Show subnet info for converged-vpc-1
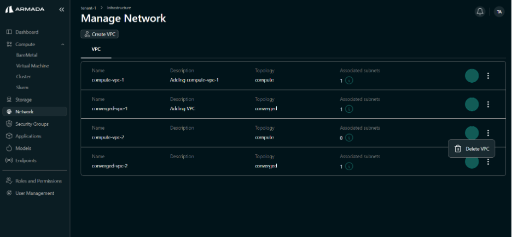The image size is (512, 237). point(349,109)
